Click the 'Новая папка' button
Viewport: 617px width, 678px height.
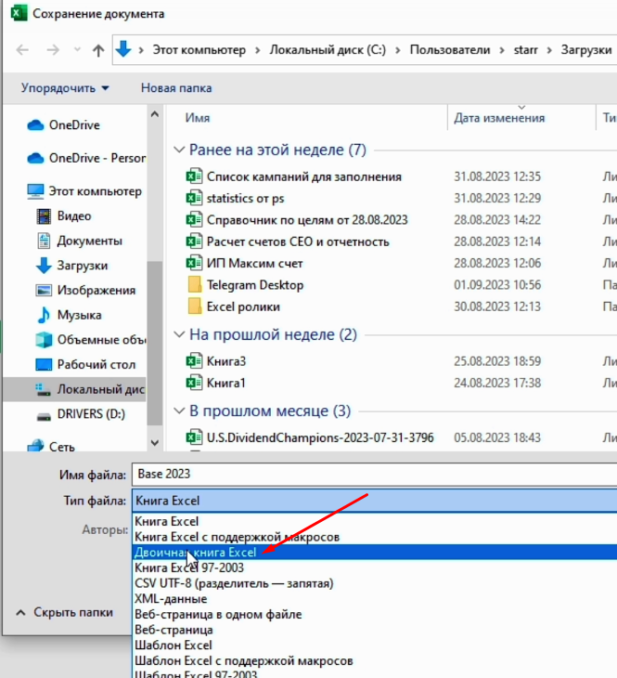click(176, 88)
